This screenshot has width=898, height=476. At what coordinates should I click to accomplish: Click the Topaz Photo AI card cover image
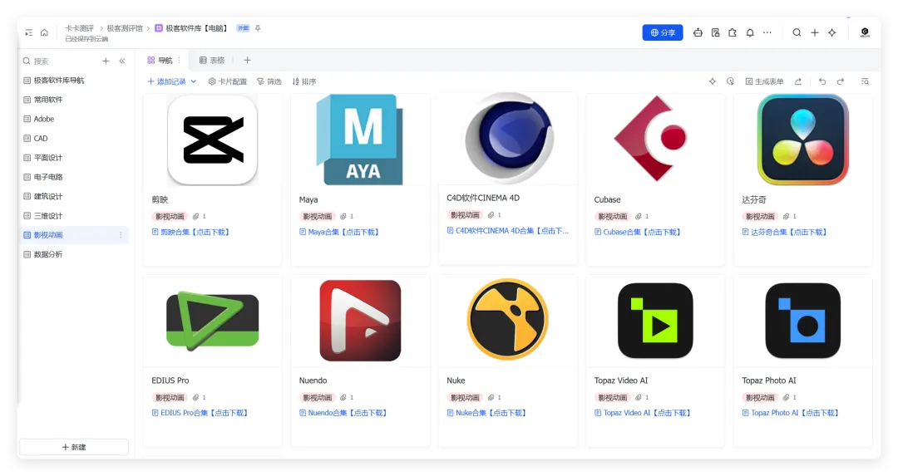coord(803,321)
